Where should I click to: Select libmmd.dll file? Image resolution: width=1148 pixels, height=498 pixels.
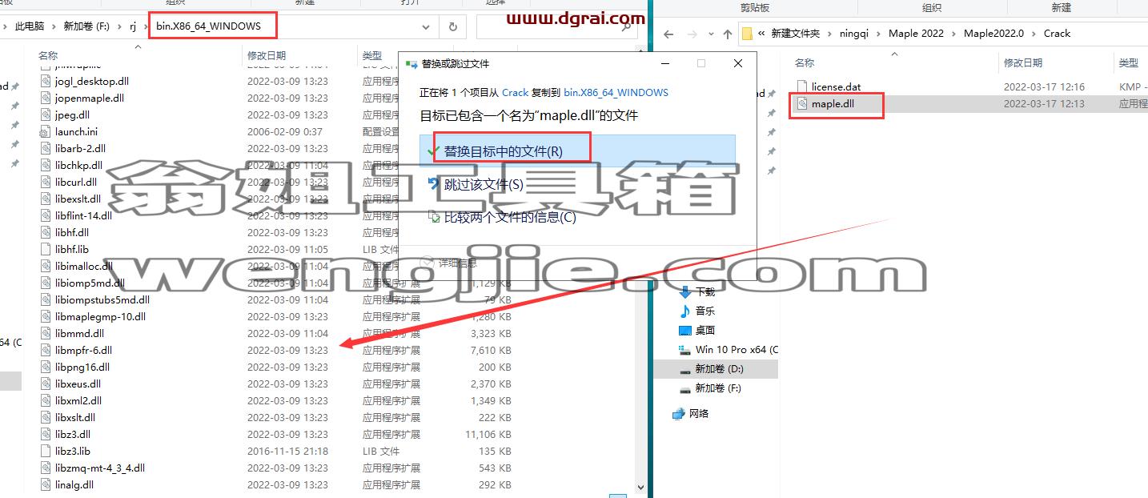[79, 333]
